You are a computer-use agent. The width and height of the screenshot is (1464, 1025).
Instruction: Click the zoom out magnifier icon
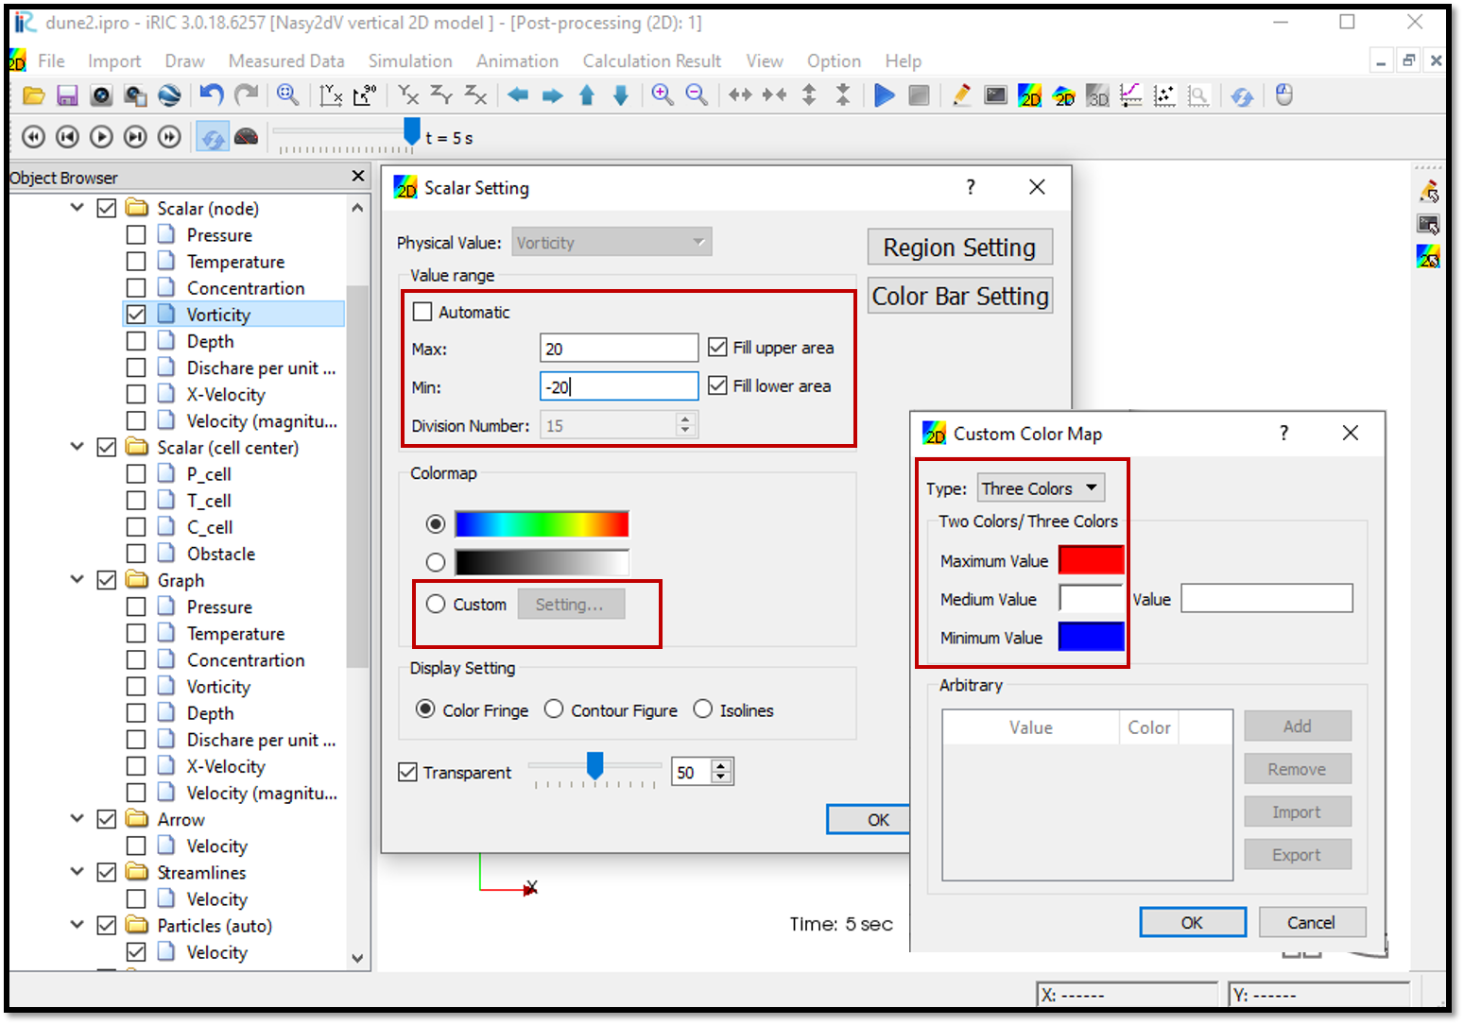click(697, 95)
